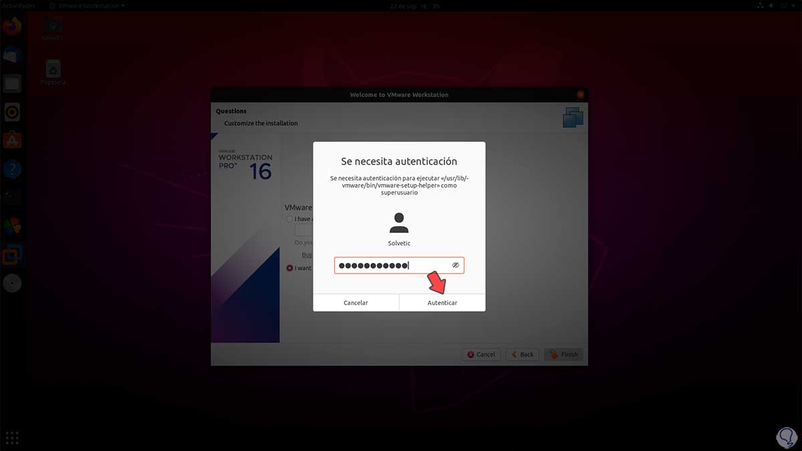The image size is (802, 451).
Task: Select the 'I want' trial radio button
Action: click(x=289, y=268)
